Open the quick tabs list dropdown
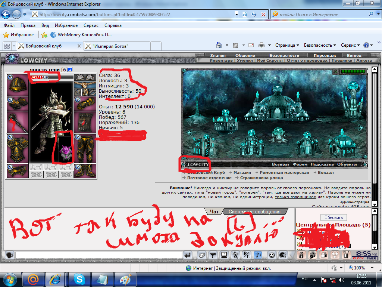The image size is (382, 287). click(14, 46)
